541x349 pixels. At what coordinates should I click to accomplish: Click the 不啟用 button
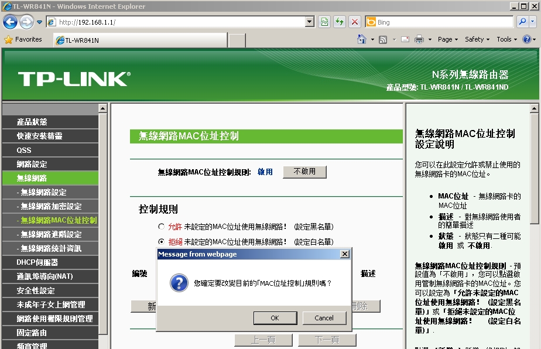point(304,172)
